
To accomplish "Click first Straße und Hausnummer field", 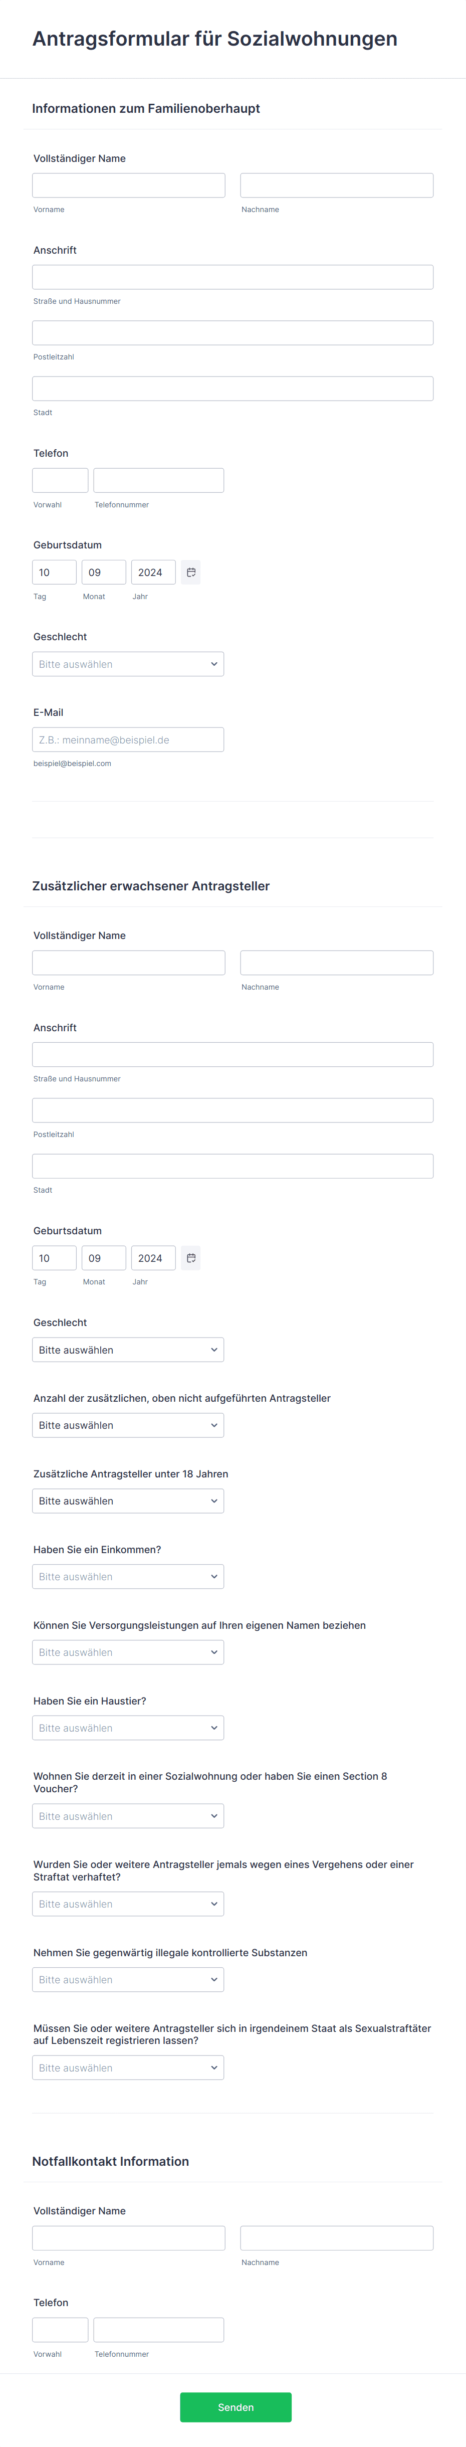I will coord(232,277).
